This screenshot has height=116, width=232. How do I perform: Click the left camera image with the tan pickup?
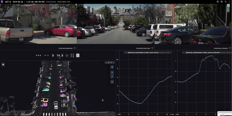click(x=39, y=24)
